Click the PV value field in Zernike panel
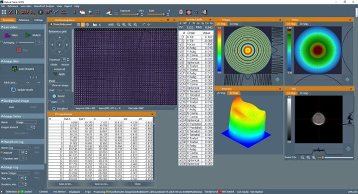Screen dimensions: 358x194 (x=190, y=27)
